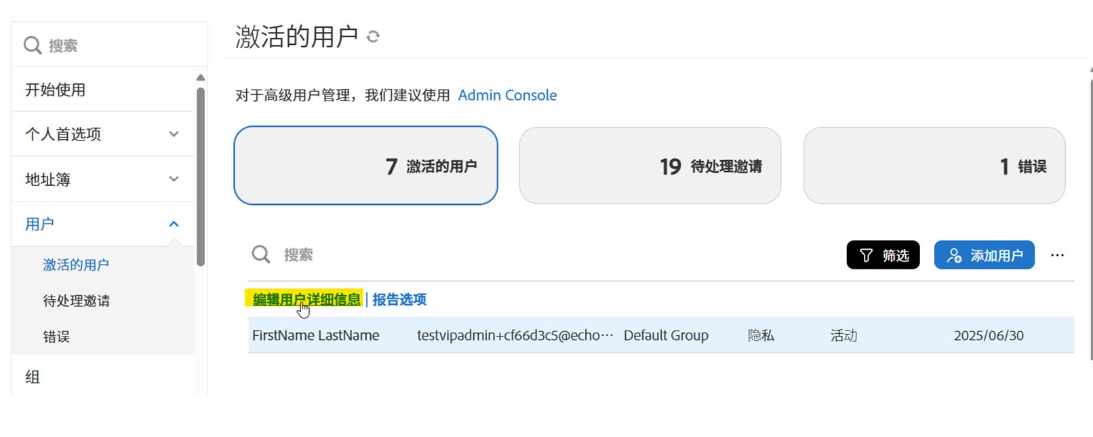Viewport: 1093px width, 437px height.
Task: Click the user list search magnifier icon
Action: (x=261, y=254)
